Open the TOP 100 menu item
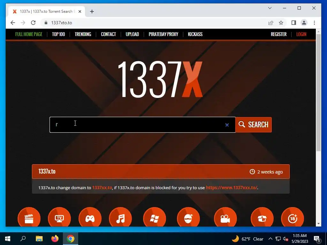The image size is (327, 245). [58, 34]
